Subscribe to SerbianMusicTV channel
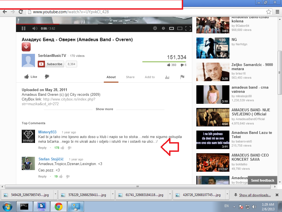The height and width of the screenshot is (212, 282). [51, 64]
